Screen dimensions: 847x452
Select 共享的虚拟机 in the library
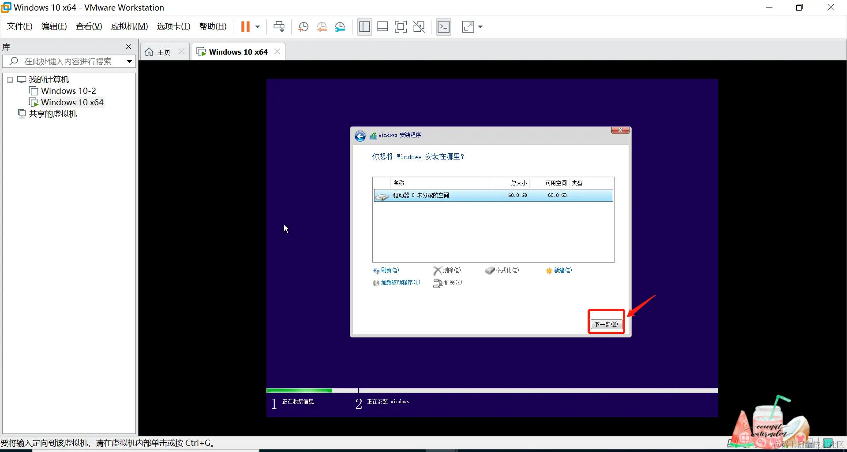point(52,114)
